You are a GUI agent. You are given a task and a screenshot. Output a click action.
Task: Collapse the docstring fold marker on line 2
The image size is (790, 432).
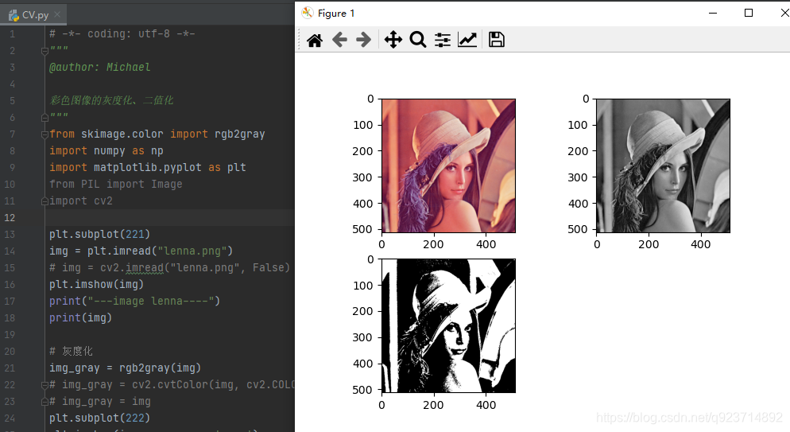click(45, 50)
